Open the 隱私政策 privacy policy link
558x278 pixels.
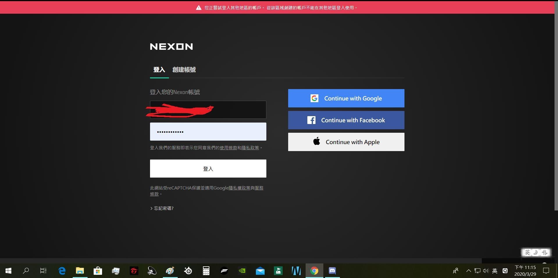(250, 148)
